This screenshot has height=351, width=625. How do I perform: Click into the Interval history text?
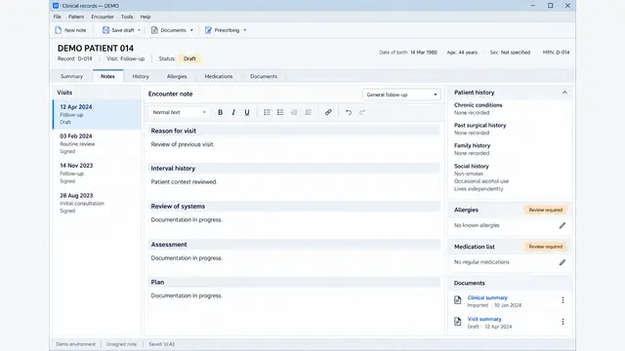(184, 182)
